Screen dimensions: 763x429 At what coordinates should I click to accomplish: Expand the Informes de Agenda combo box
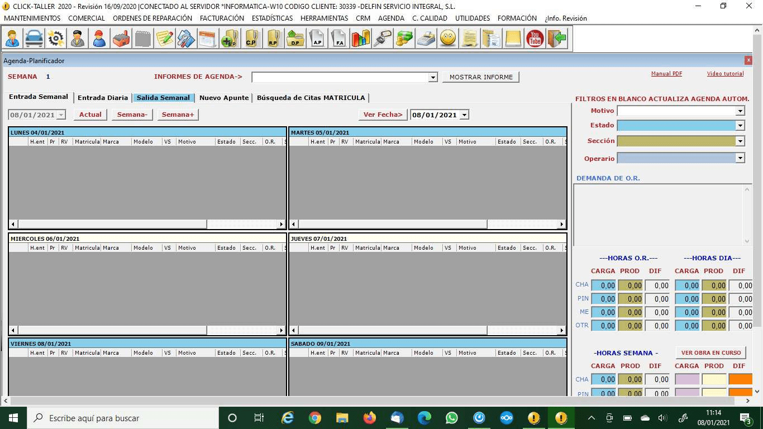tap(433, 78)
